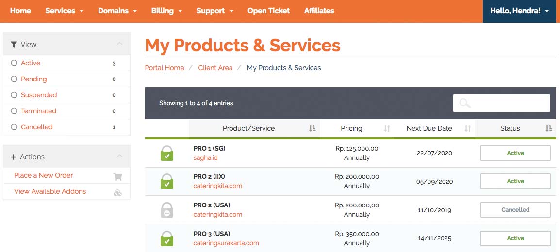Image resolution: width=560 pixels, height=252 pixels.
Task: Click the addons cubes icon
Action: click(x=117, y=192)
